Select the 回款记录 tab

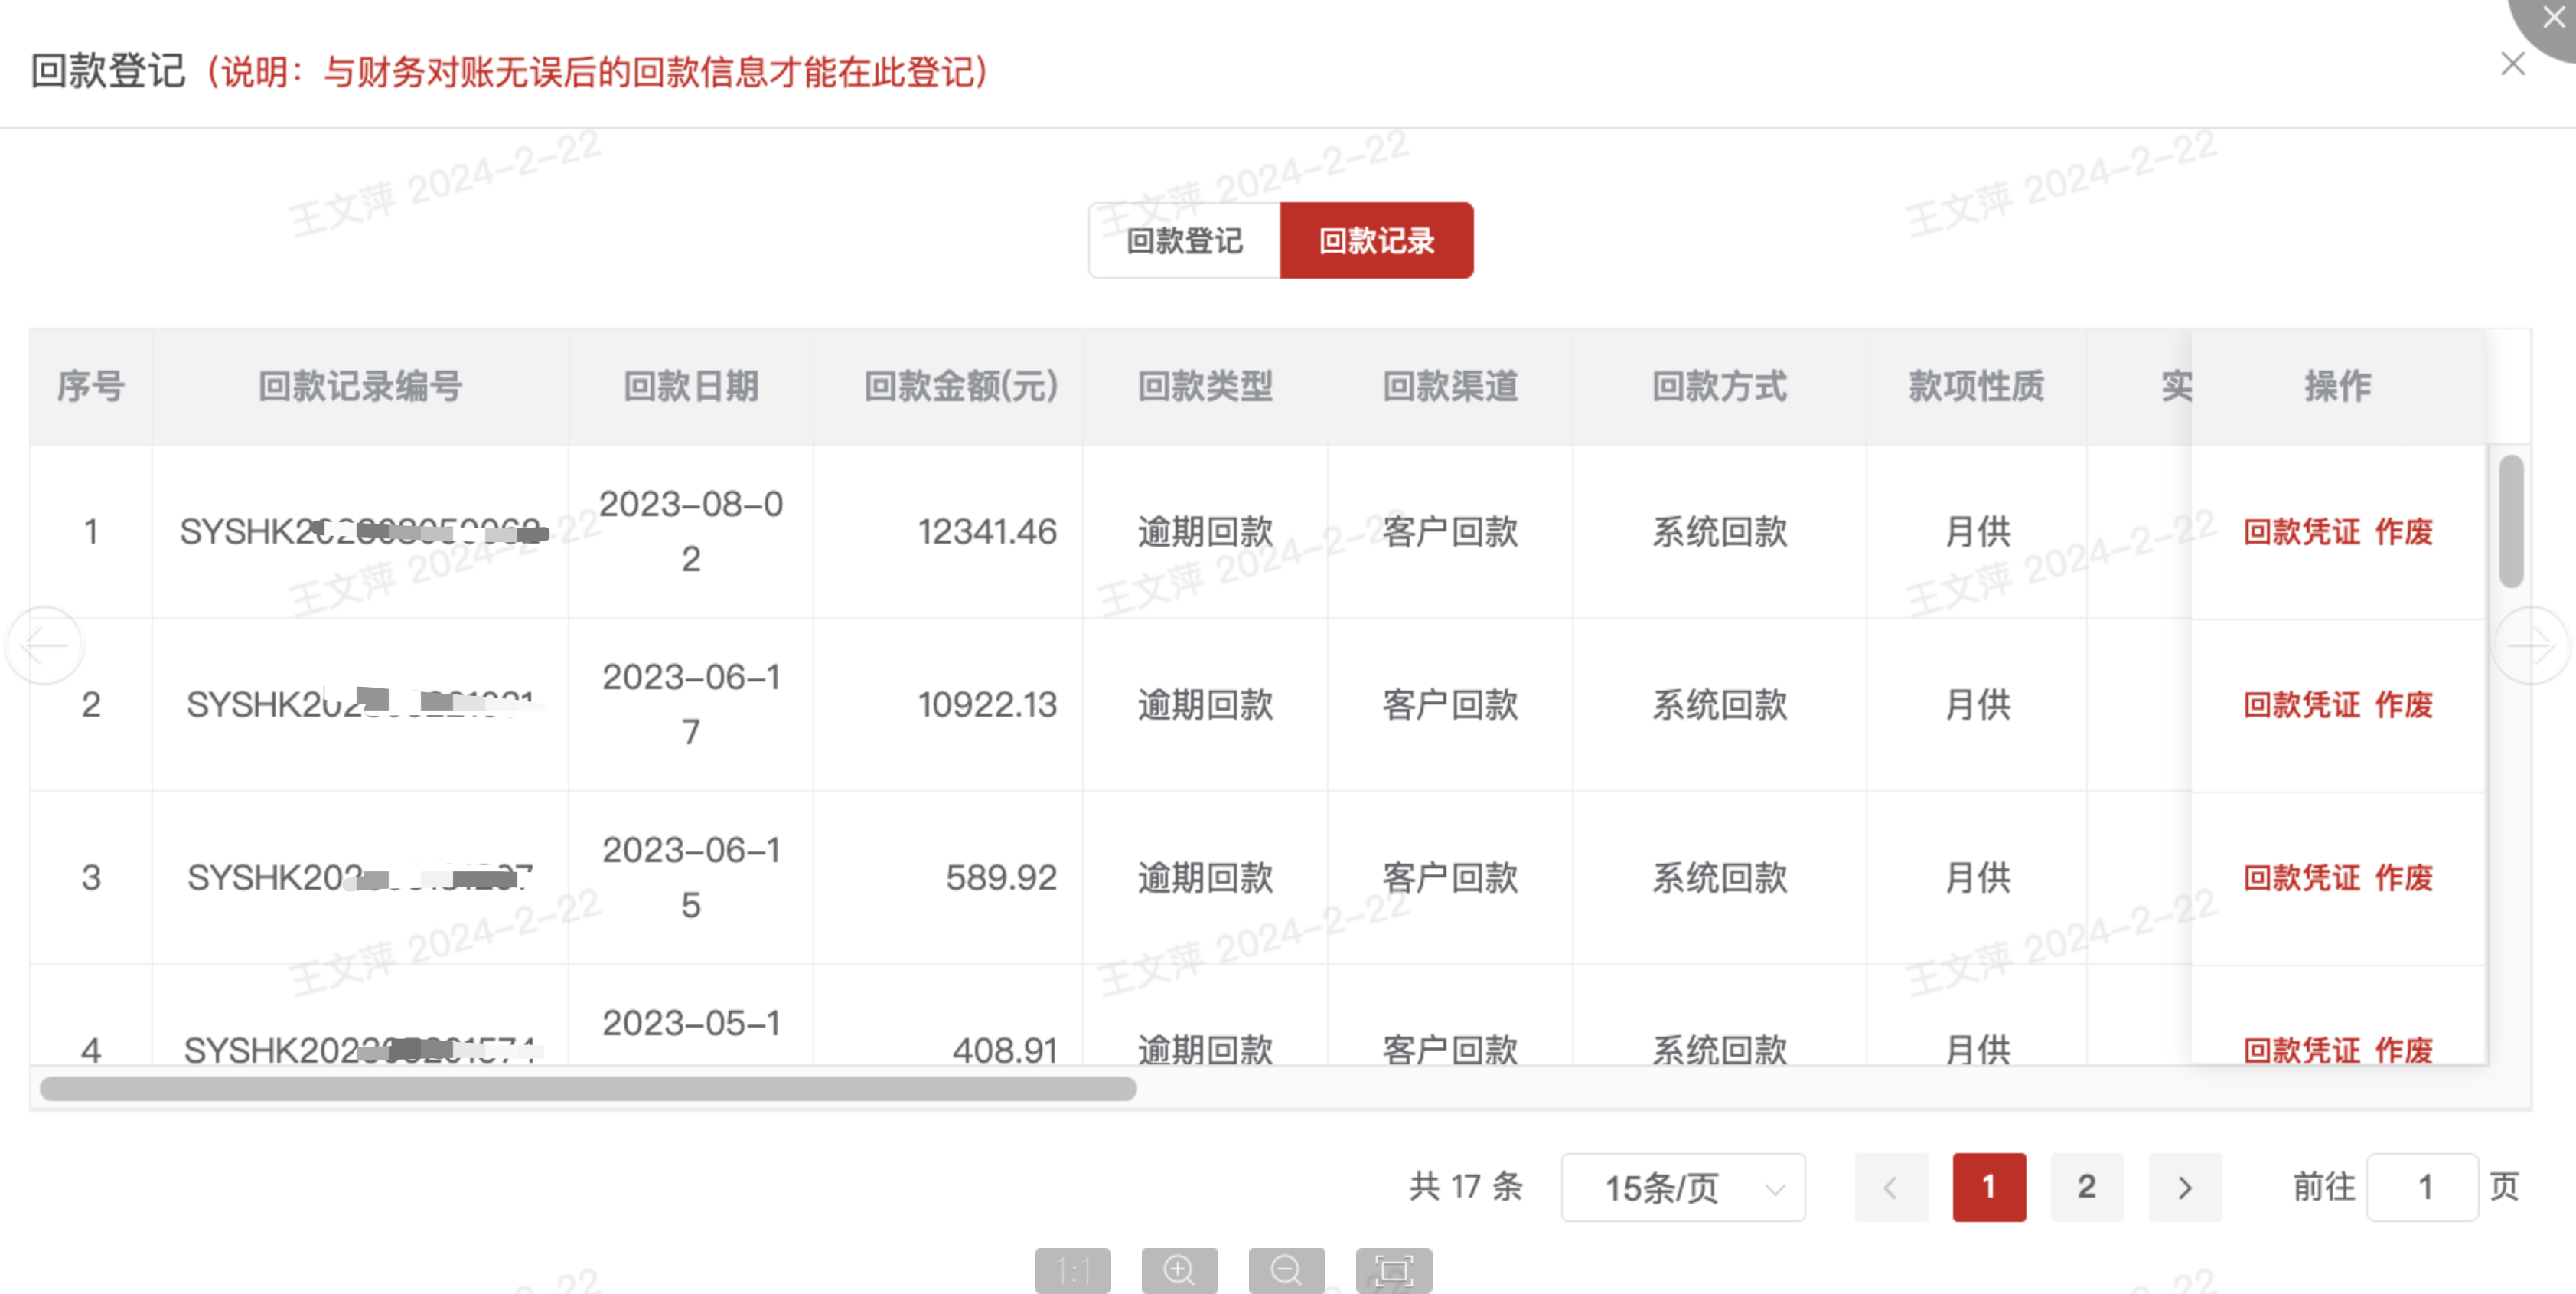1376,240
